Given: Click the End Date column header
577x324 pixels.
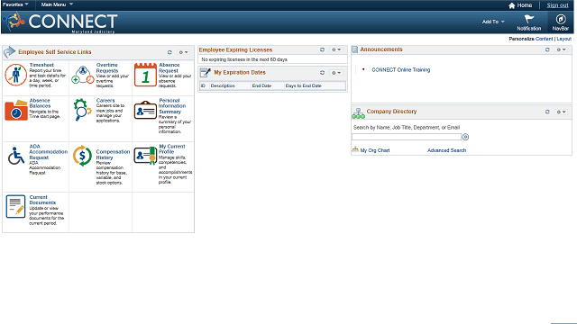Looking at the screenshot, I should click(261, 85).
